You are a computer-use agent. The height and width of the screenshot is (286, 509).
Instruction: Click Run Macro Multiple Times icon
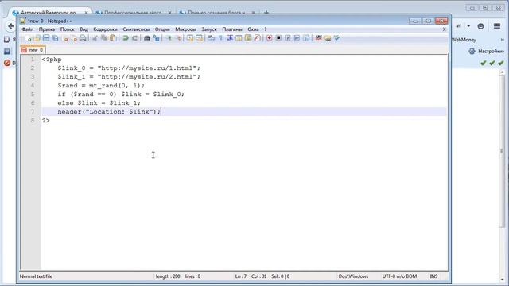pyautogui.click(x=297, y=38)
